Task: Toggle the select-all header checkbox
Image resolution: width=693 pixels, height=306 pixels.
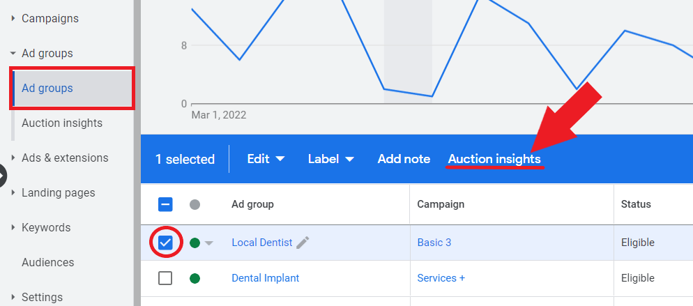Action: click(165, 204)
